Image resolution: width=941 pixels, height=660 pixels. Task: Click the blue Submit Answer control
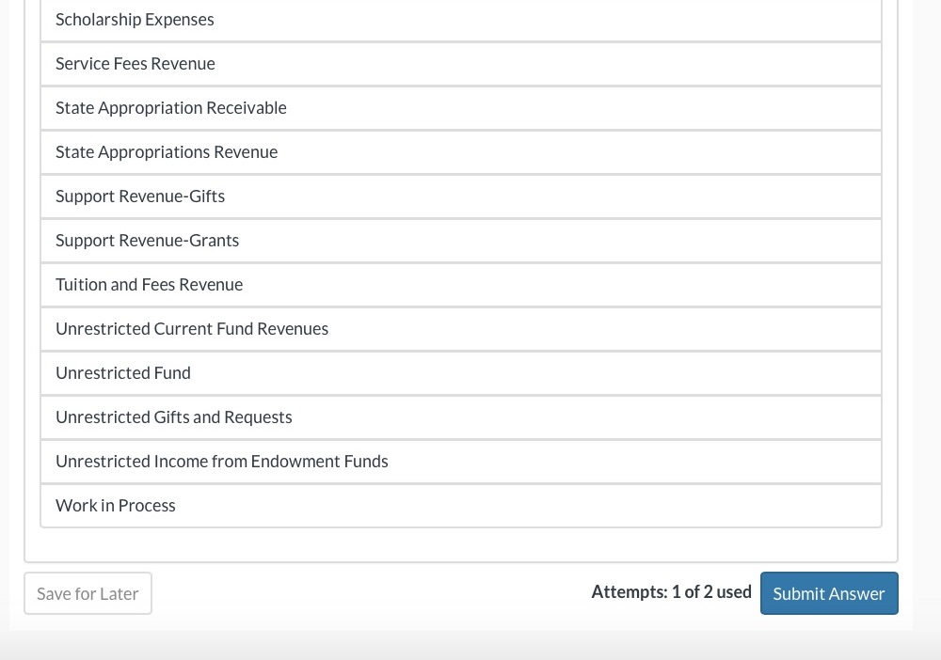pos(829,593)
